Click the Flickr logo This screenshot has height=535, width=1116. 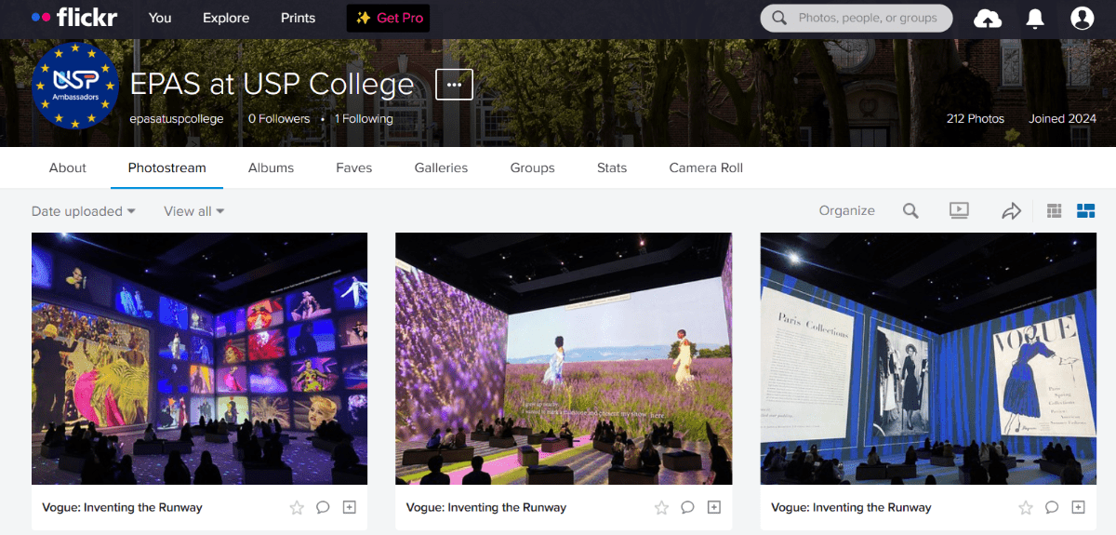coord(74,18)
